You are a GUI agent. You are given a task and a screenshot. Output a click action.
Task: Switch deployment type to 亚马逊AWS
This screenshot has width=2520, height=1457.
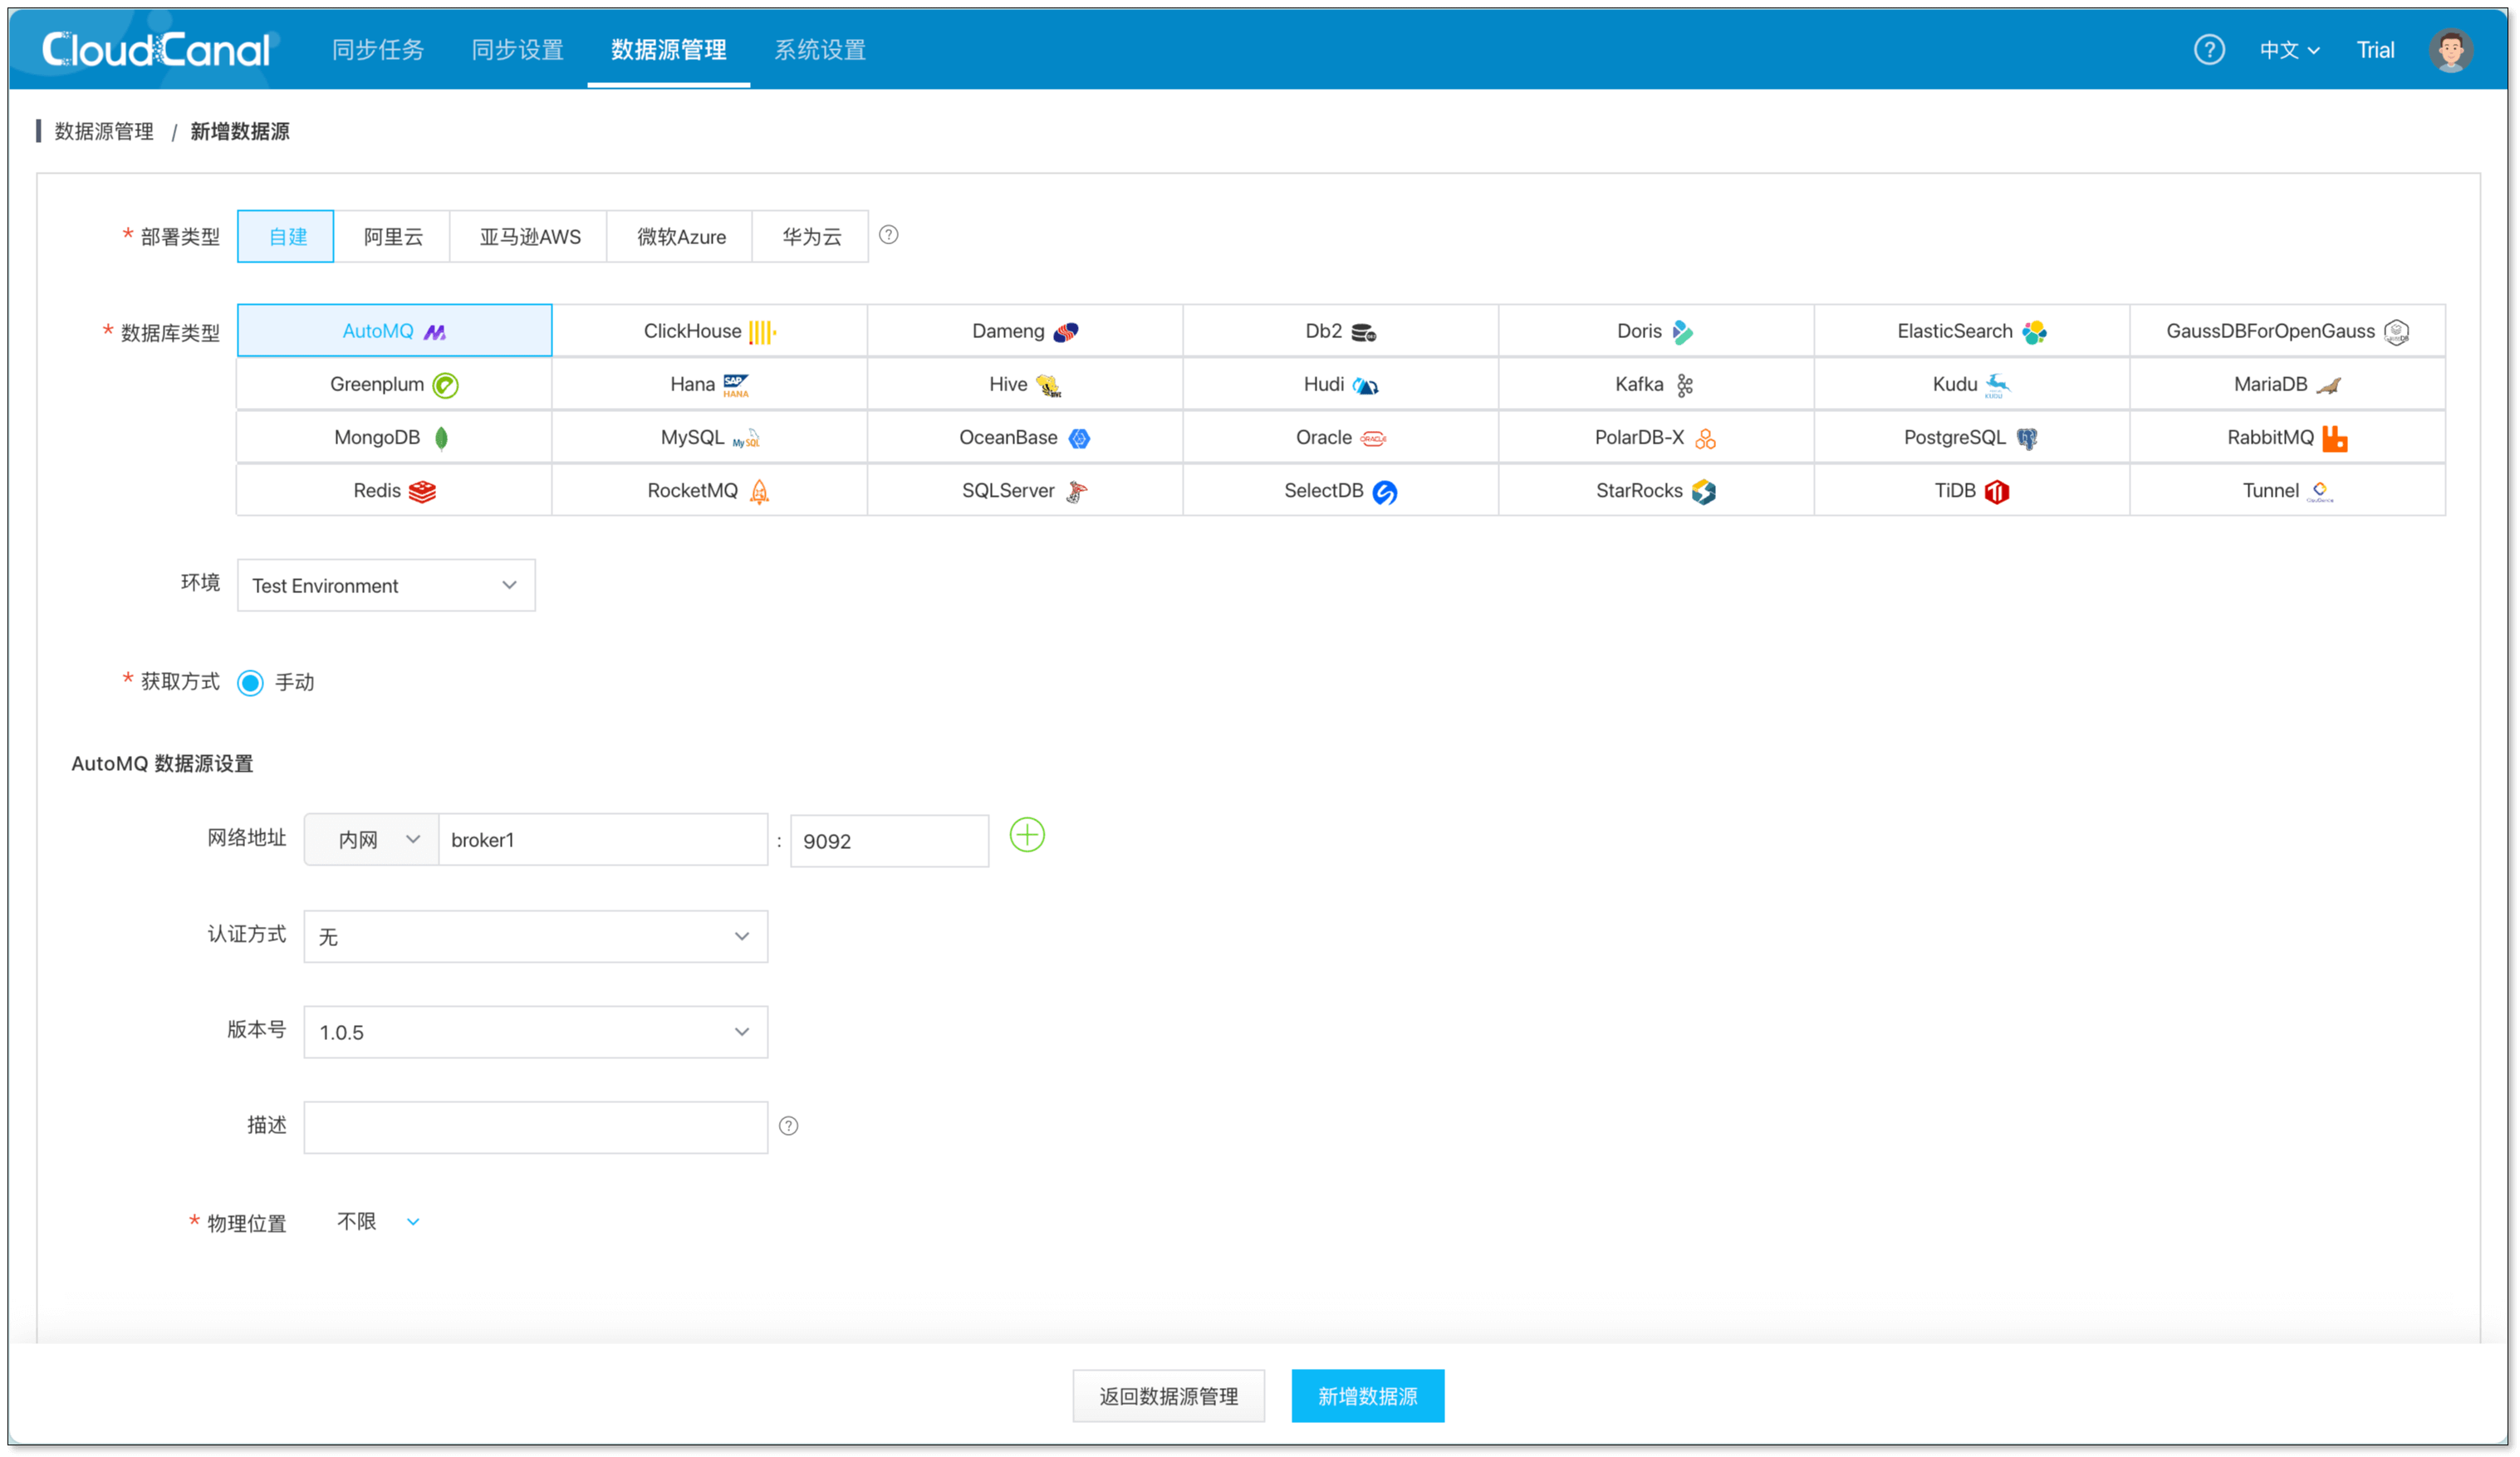(x=529, y=237)
